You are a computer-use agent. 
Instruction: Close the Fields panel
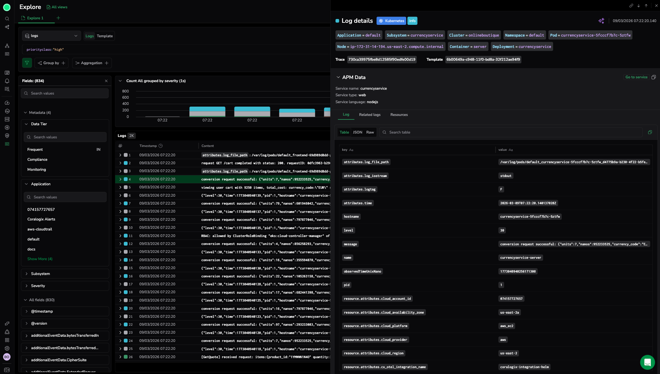[106, 81]
